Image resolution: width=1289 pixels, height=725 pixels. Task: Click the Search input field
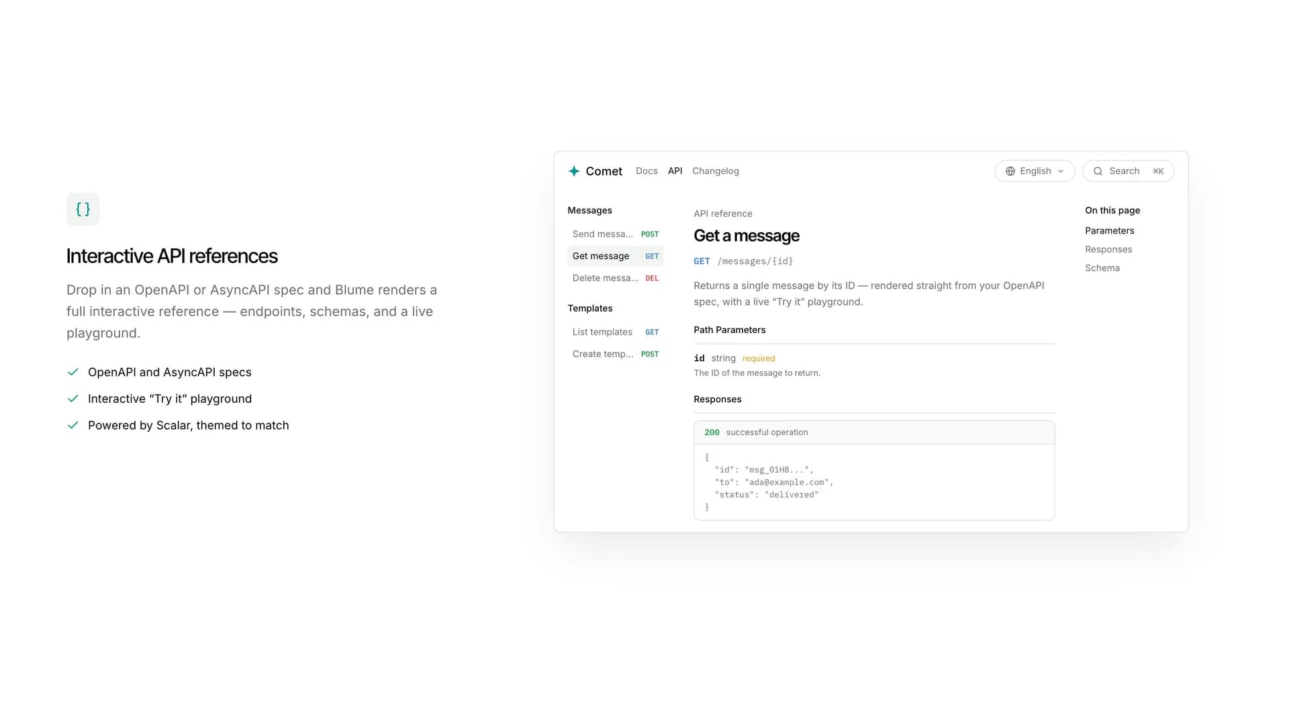pyautogui.click(x=1128, y=171)
